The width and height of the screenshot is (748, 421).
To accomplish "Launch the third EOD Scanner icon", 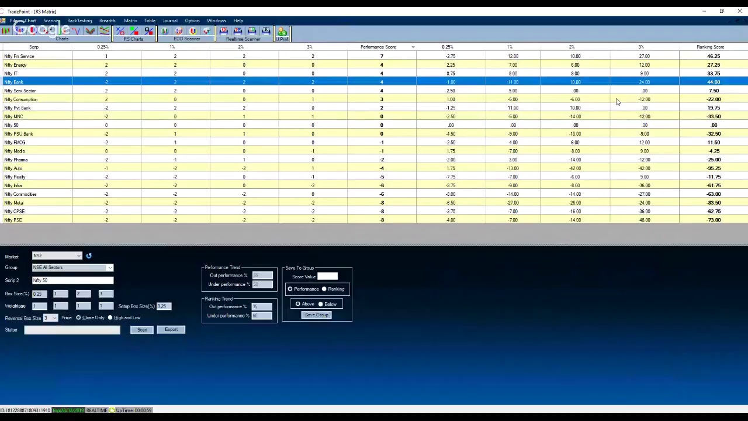I will coord(193,31).
